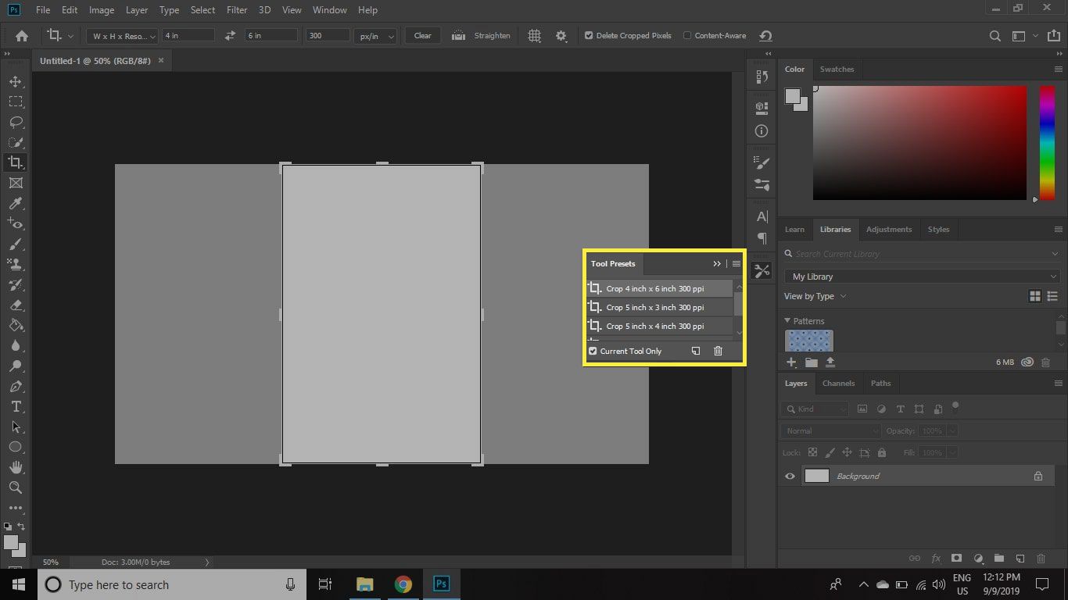1068x600 pixels.
Task: Open crop ratio preset dropdown
Action: pos(122,36)
